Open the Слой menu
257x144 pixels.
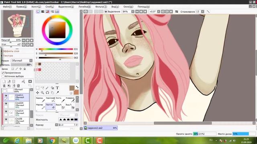tap(50, 7)
